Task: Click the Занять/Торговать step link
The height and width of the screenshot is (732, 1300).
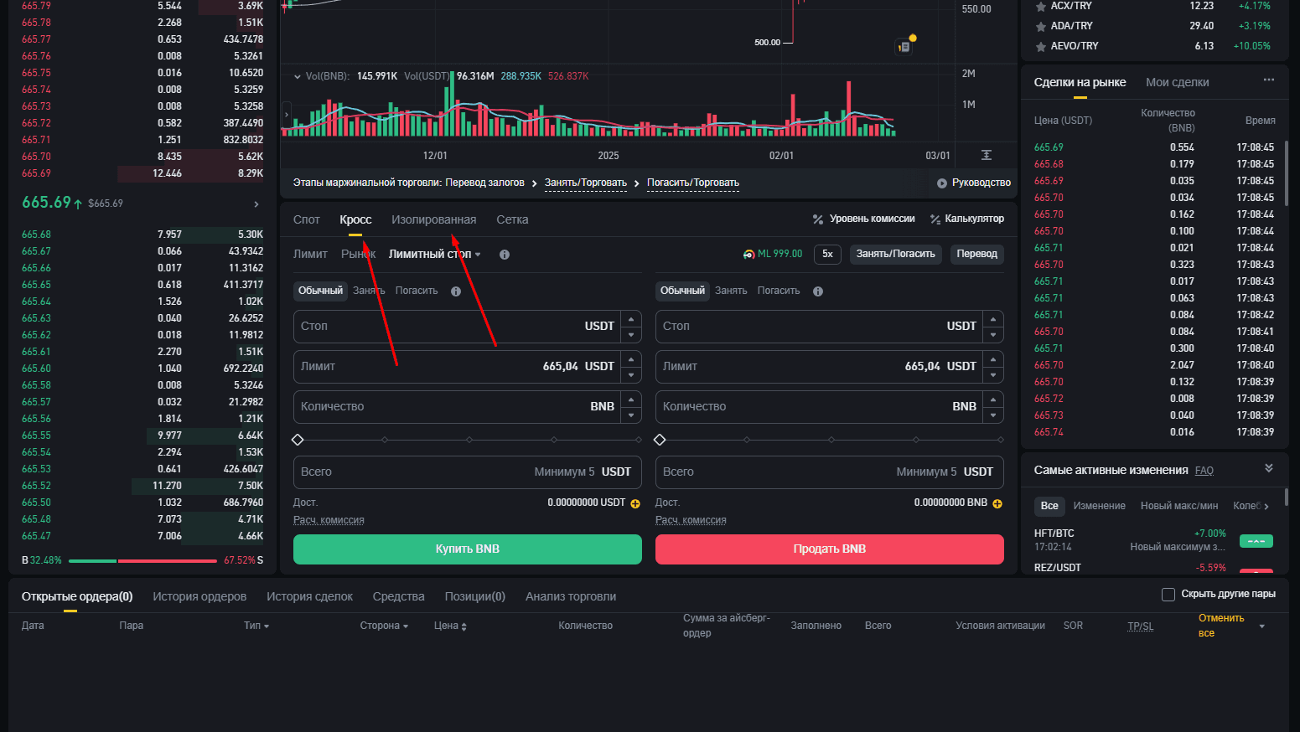Action: coord(586,183)
